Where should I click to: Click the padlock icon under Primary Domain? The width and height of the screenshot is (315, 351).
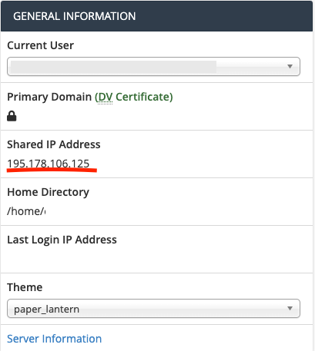pyautogui.click(x=12, y=116)
